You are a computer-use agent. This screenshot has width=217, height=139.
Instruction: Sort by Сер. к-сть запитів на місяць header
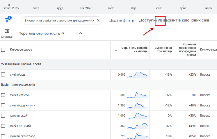[x=134, y=50]
